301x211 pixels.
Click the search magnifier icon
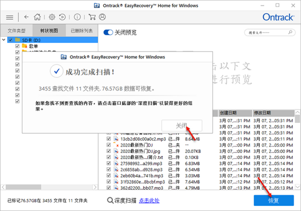(x=290, y=32)
